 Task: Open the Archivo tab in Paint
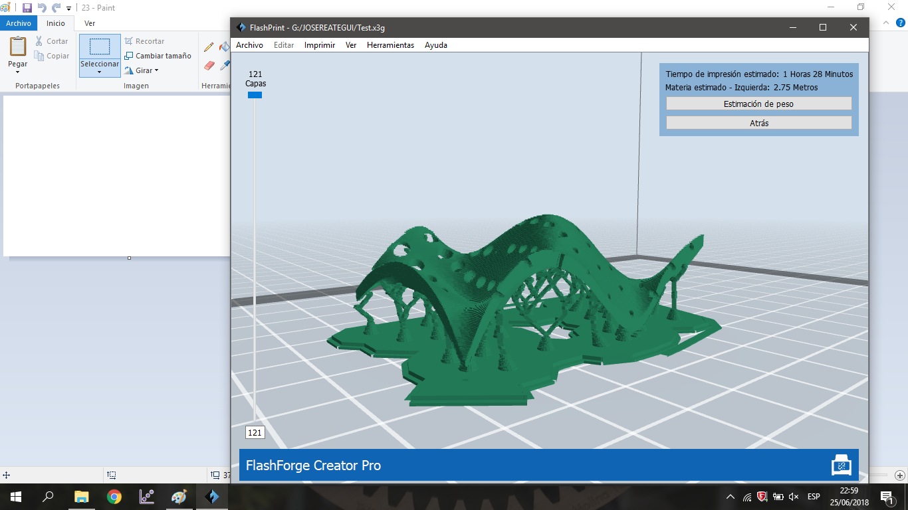point(19,23)
